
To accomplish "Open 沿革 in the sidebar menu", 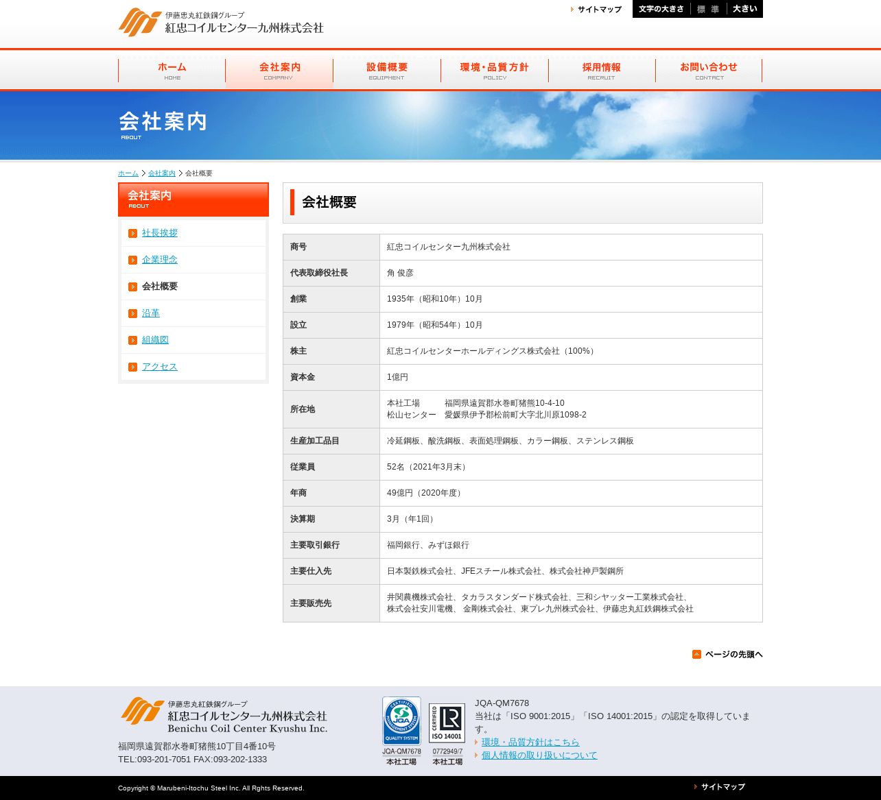I will click(151, 313).
